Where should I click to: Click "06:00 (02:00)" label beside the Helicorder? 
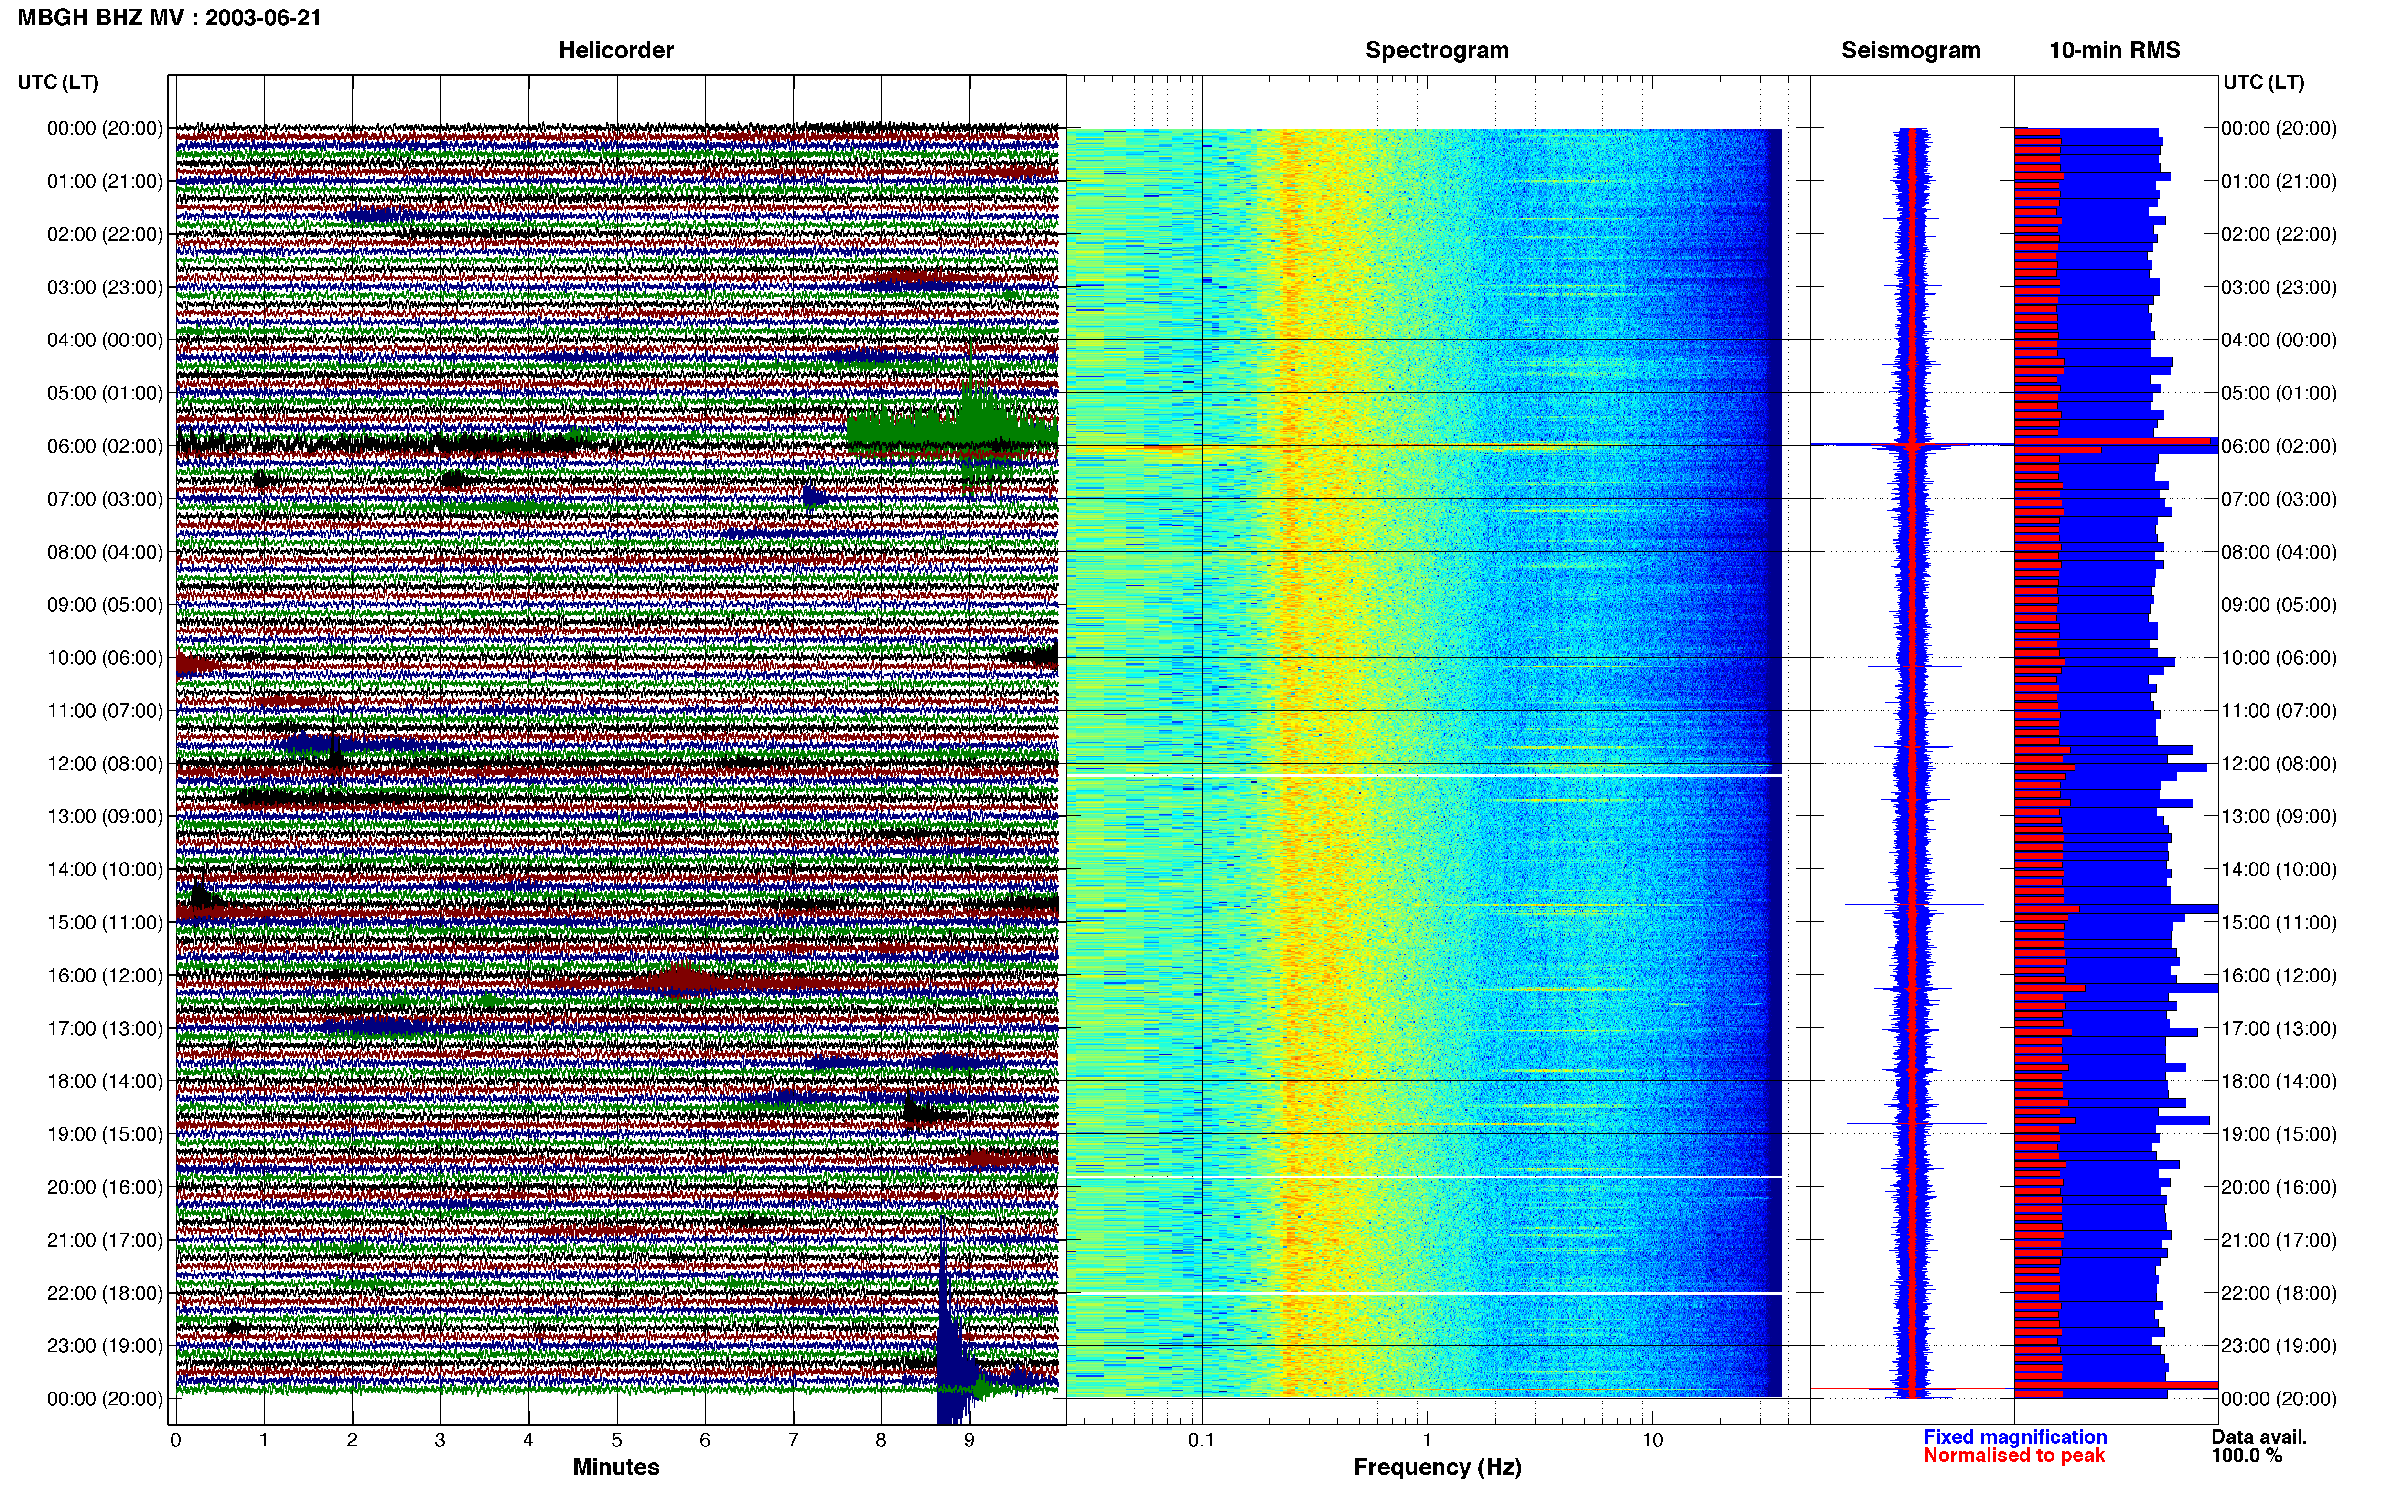(x=105, y=446)
